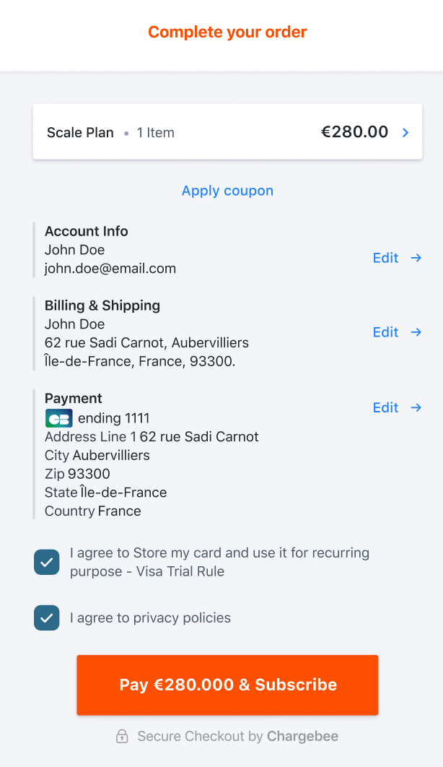
Task: Edit the Billing & Shipping address
Action: coord(385,332)
